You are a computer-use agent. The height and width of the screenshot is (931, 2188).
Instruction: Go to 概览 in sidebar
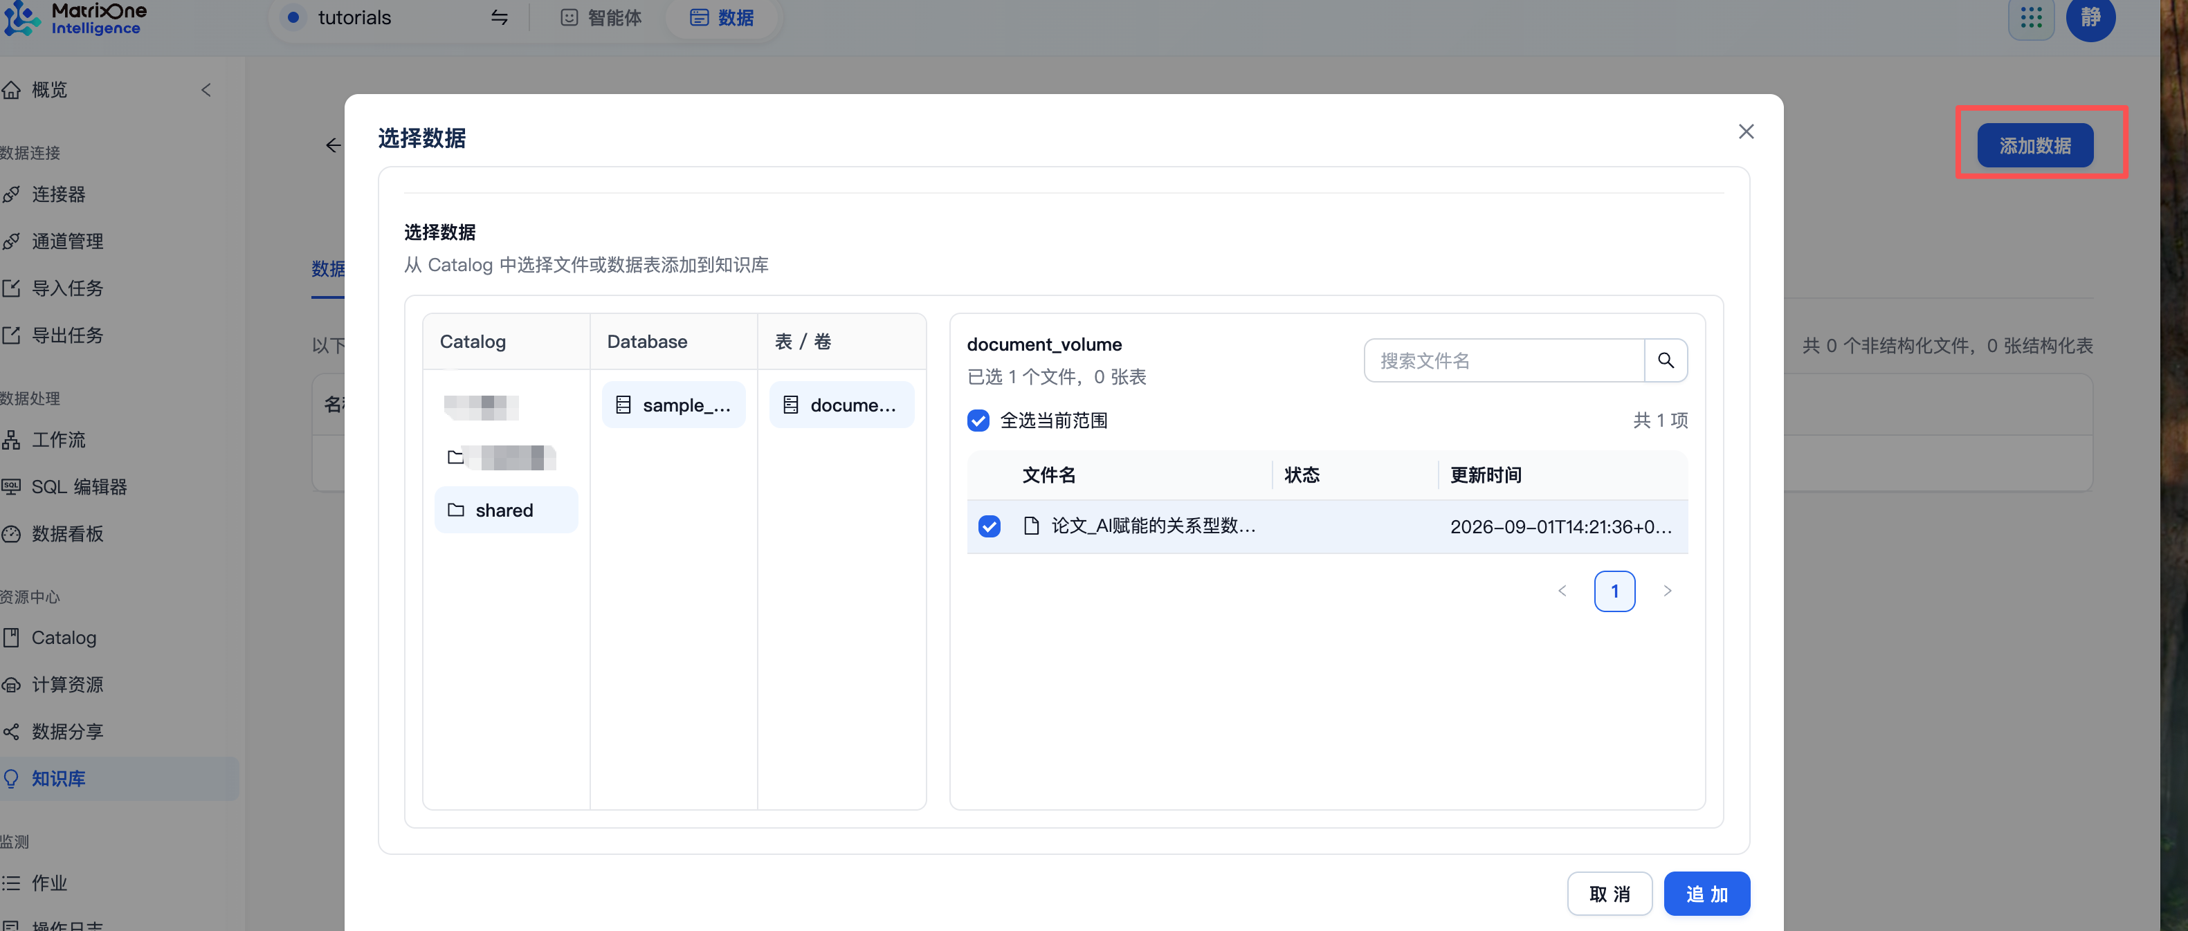click(49, 90)
